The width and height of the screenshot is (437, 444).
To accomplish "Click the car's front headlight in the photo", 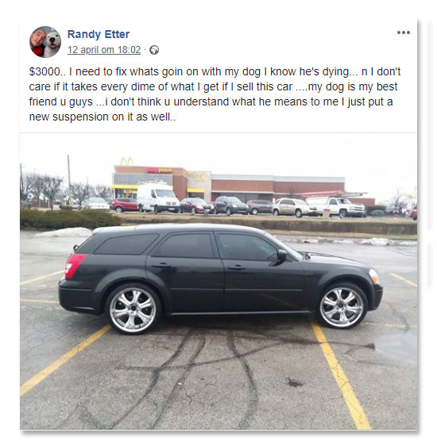I will click(x=373, y=276).
